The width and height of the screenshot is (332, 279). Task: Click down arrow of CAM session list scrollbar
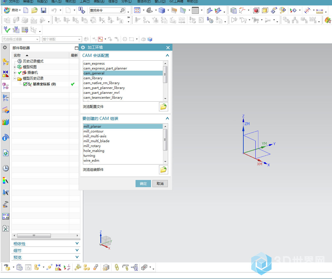click(x=165, y=99)
